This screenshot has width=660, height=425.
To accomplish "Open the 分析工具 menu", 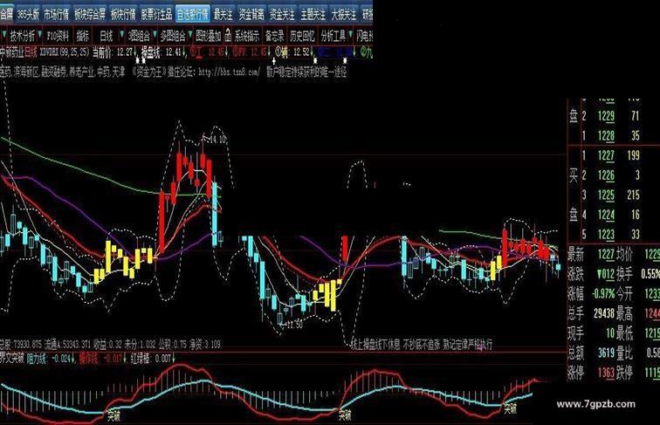I will pos(333,36).
